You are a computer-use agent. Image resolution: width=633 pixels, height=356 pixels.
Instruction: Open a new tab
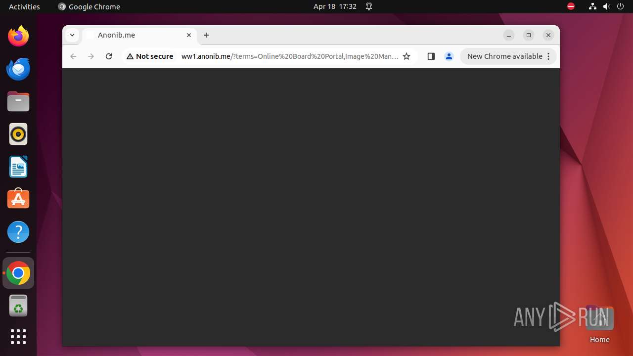tap(207, 35)
